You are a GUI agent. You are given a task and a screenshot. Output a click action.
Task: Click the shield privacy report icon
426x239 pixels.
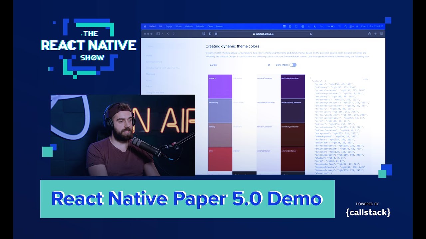[210, 34]
